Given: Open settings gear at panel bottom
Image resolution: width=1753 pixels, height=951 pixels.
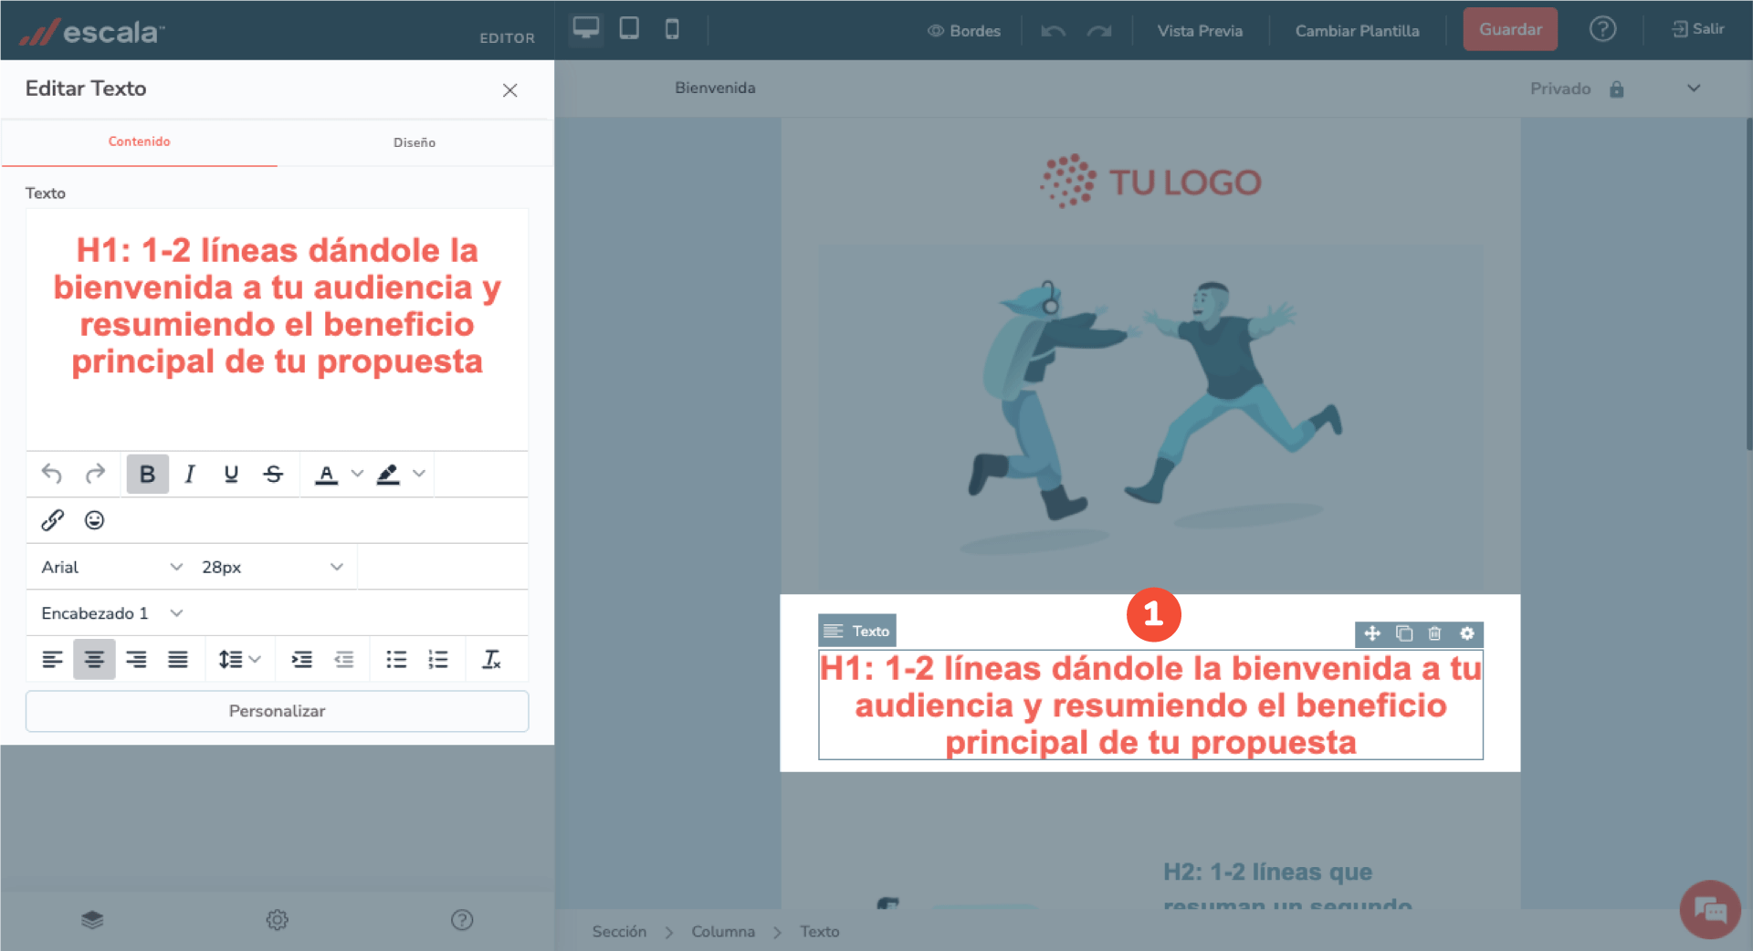Looking at the screenshot, I should pyautogui.click(x=277, y=920).
